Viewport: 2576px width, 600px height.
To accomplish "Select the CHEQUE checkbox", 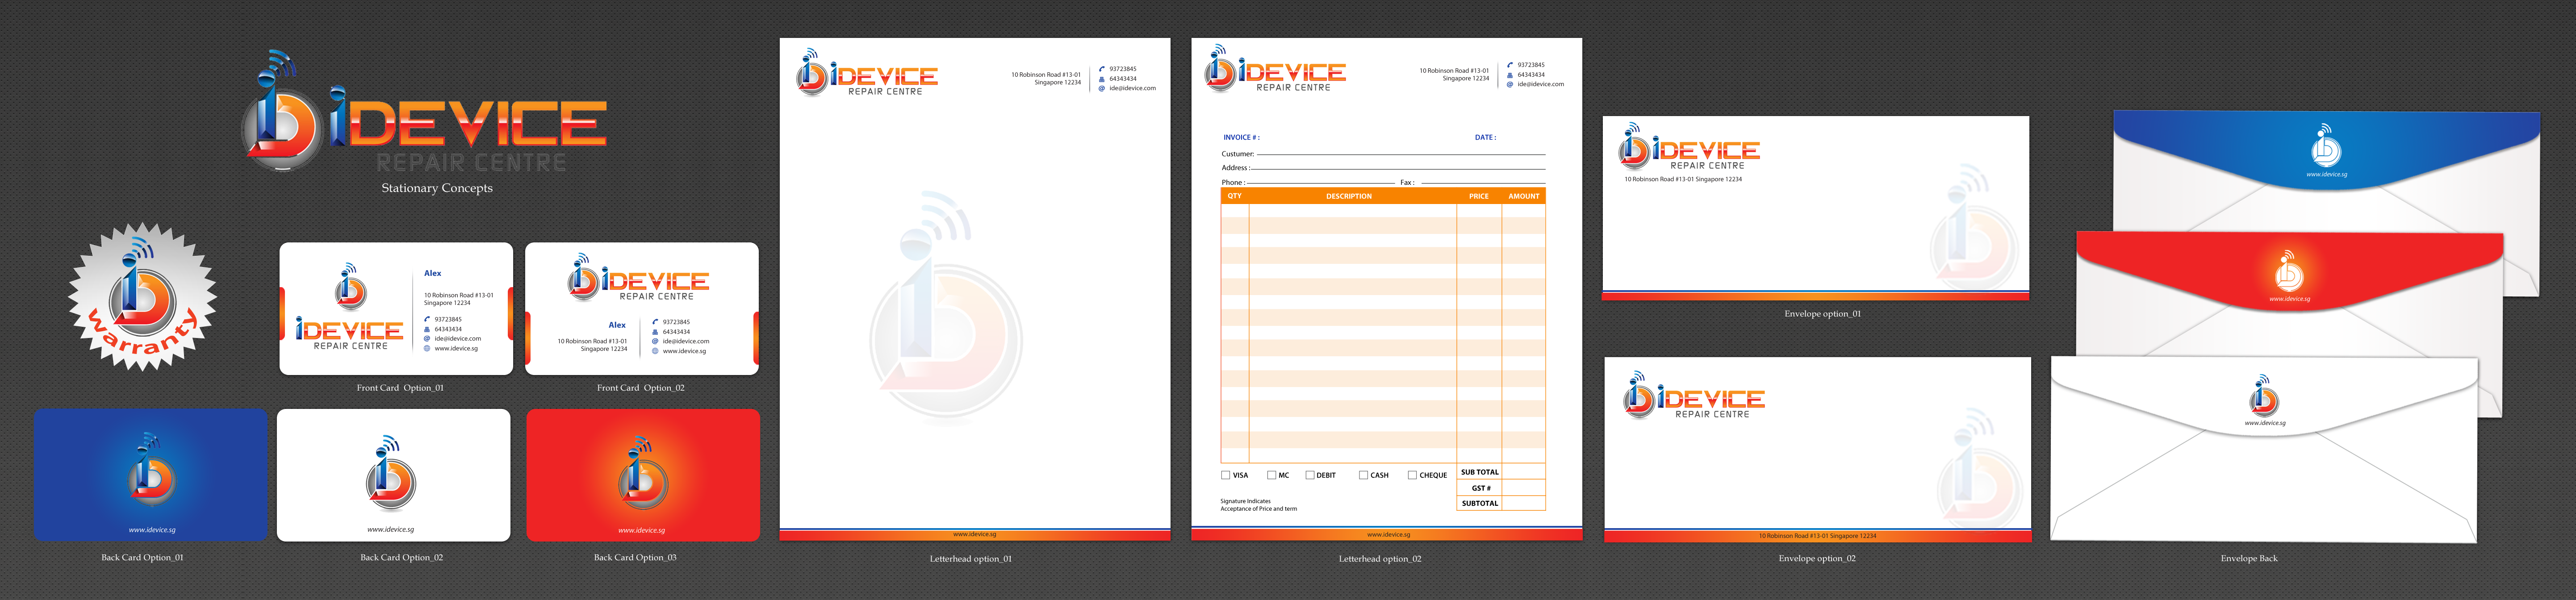I will click(x=1412, y=475).
